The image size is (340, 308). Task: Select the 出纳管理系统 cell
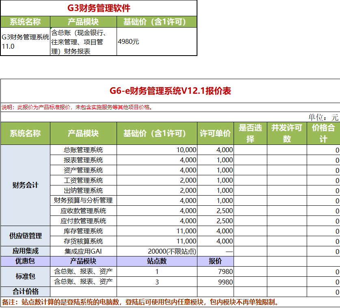click(84, 191)
